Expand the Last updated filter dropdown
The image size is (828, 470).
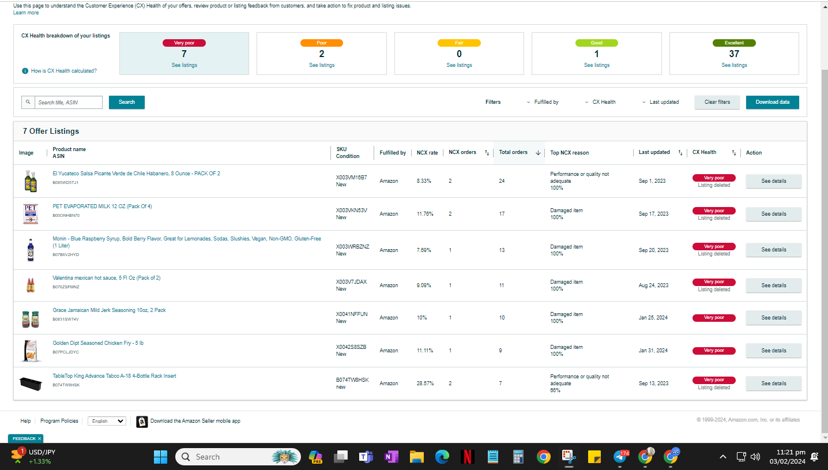[x=661, y=102]
